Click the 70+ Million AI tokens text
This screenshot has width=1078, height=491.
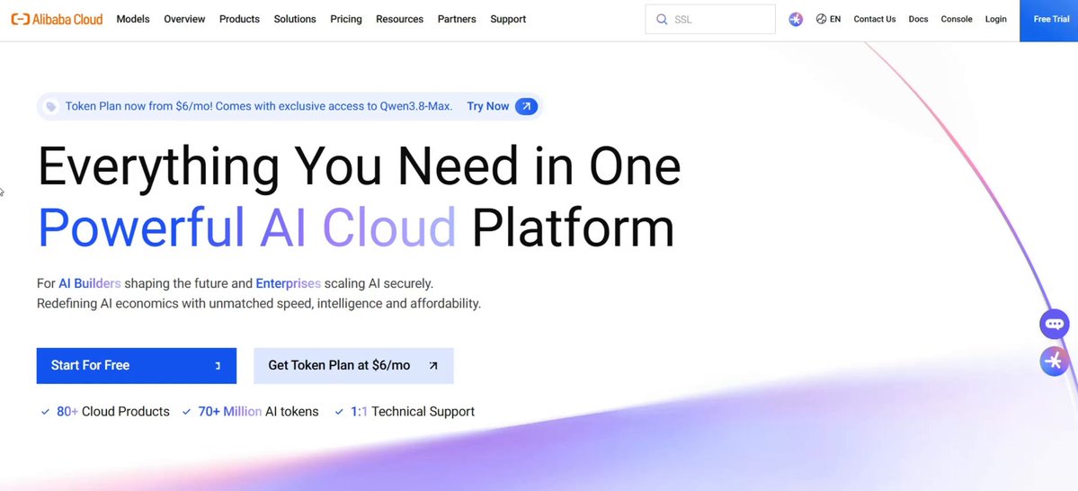pyautogui.click(x=259, y=412)
